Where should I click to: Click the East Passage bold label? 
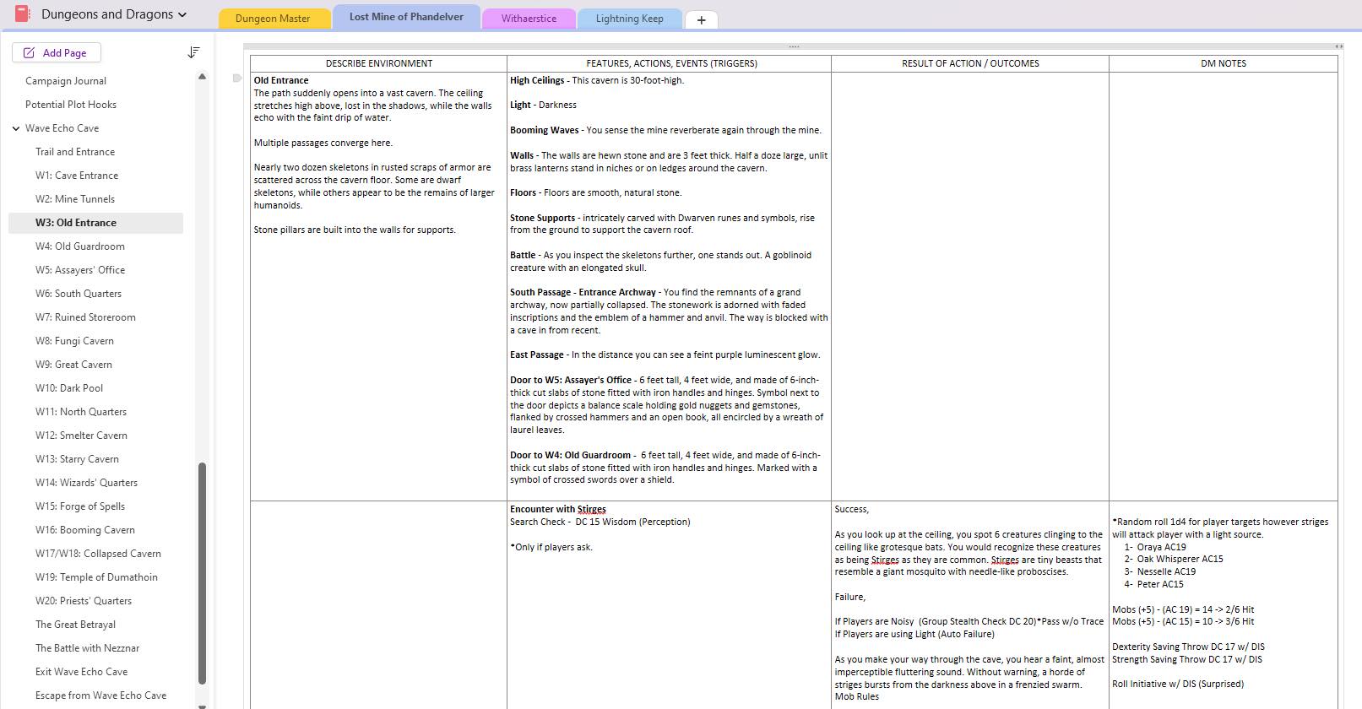pyautogui.click(x=536, y=354)
